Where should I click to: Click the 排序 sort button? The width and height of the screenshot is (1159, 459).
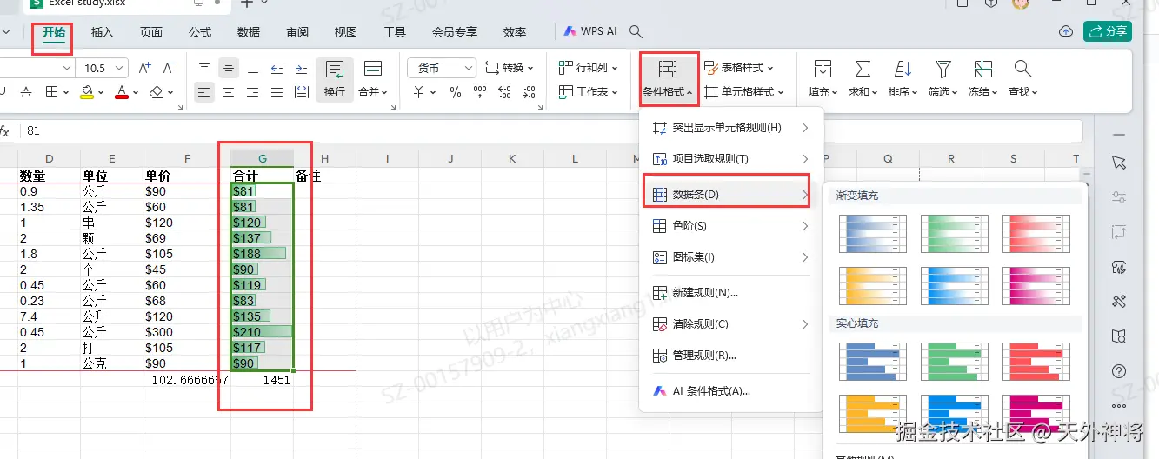click(903, 79)
